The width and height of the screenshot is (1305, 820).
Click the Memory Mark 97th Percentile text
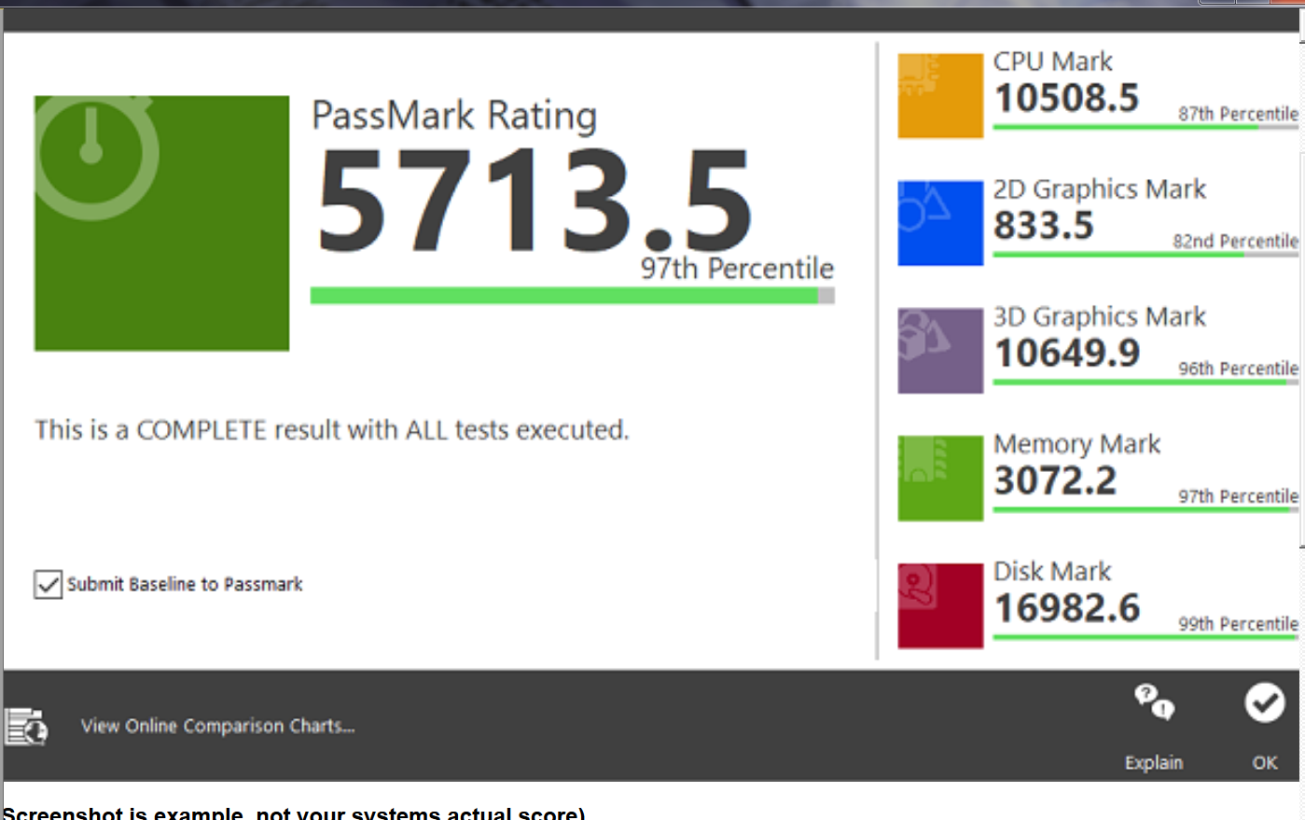(x=1238, y=496)
